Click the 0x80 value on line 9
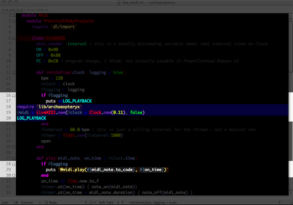Screen dimensions: 293x205 pos(56,55)
